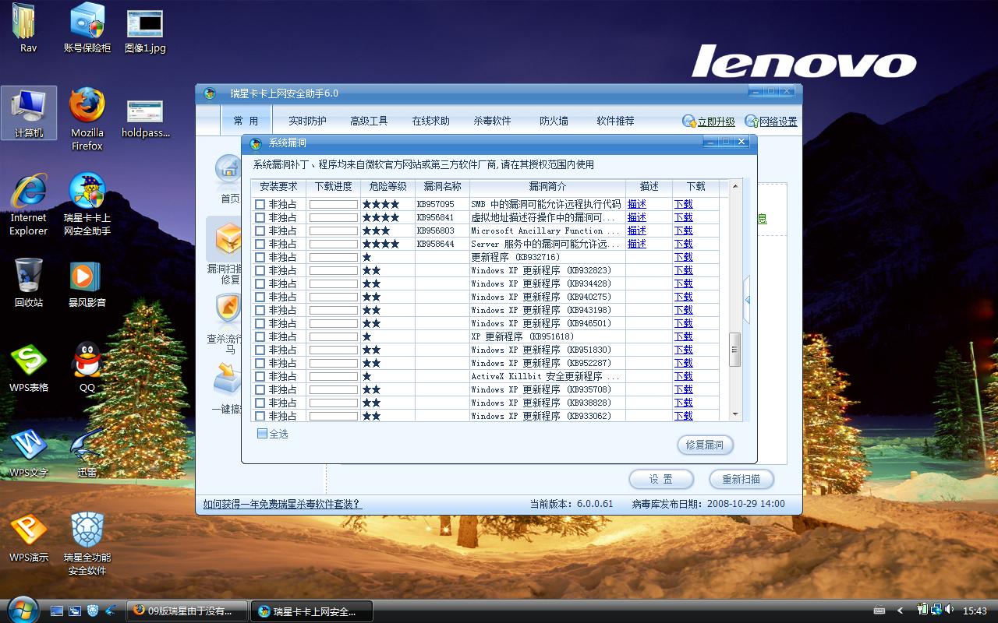The height and width of the screenshot is (623, 998).
Task: Expand the side panel arrow at dialog edge
Action: tap(747, 300)
